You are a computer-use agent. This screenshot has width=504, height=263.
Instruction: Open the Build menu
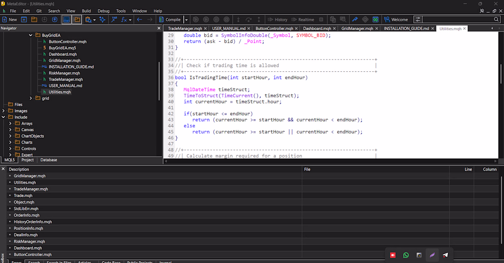tap(86, 11)
